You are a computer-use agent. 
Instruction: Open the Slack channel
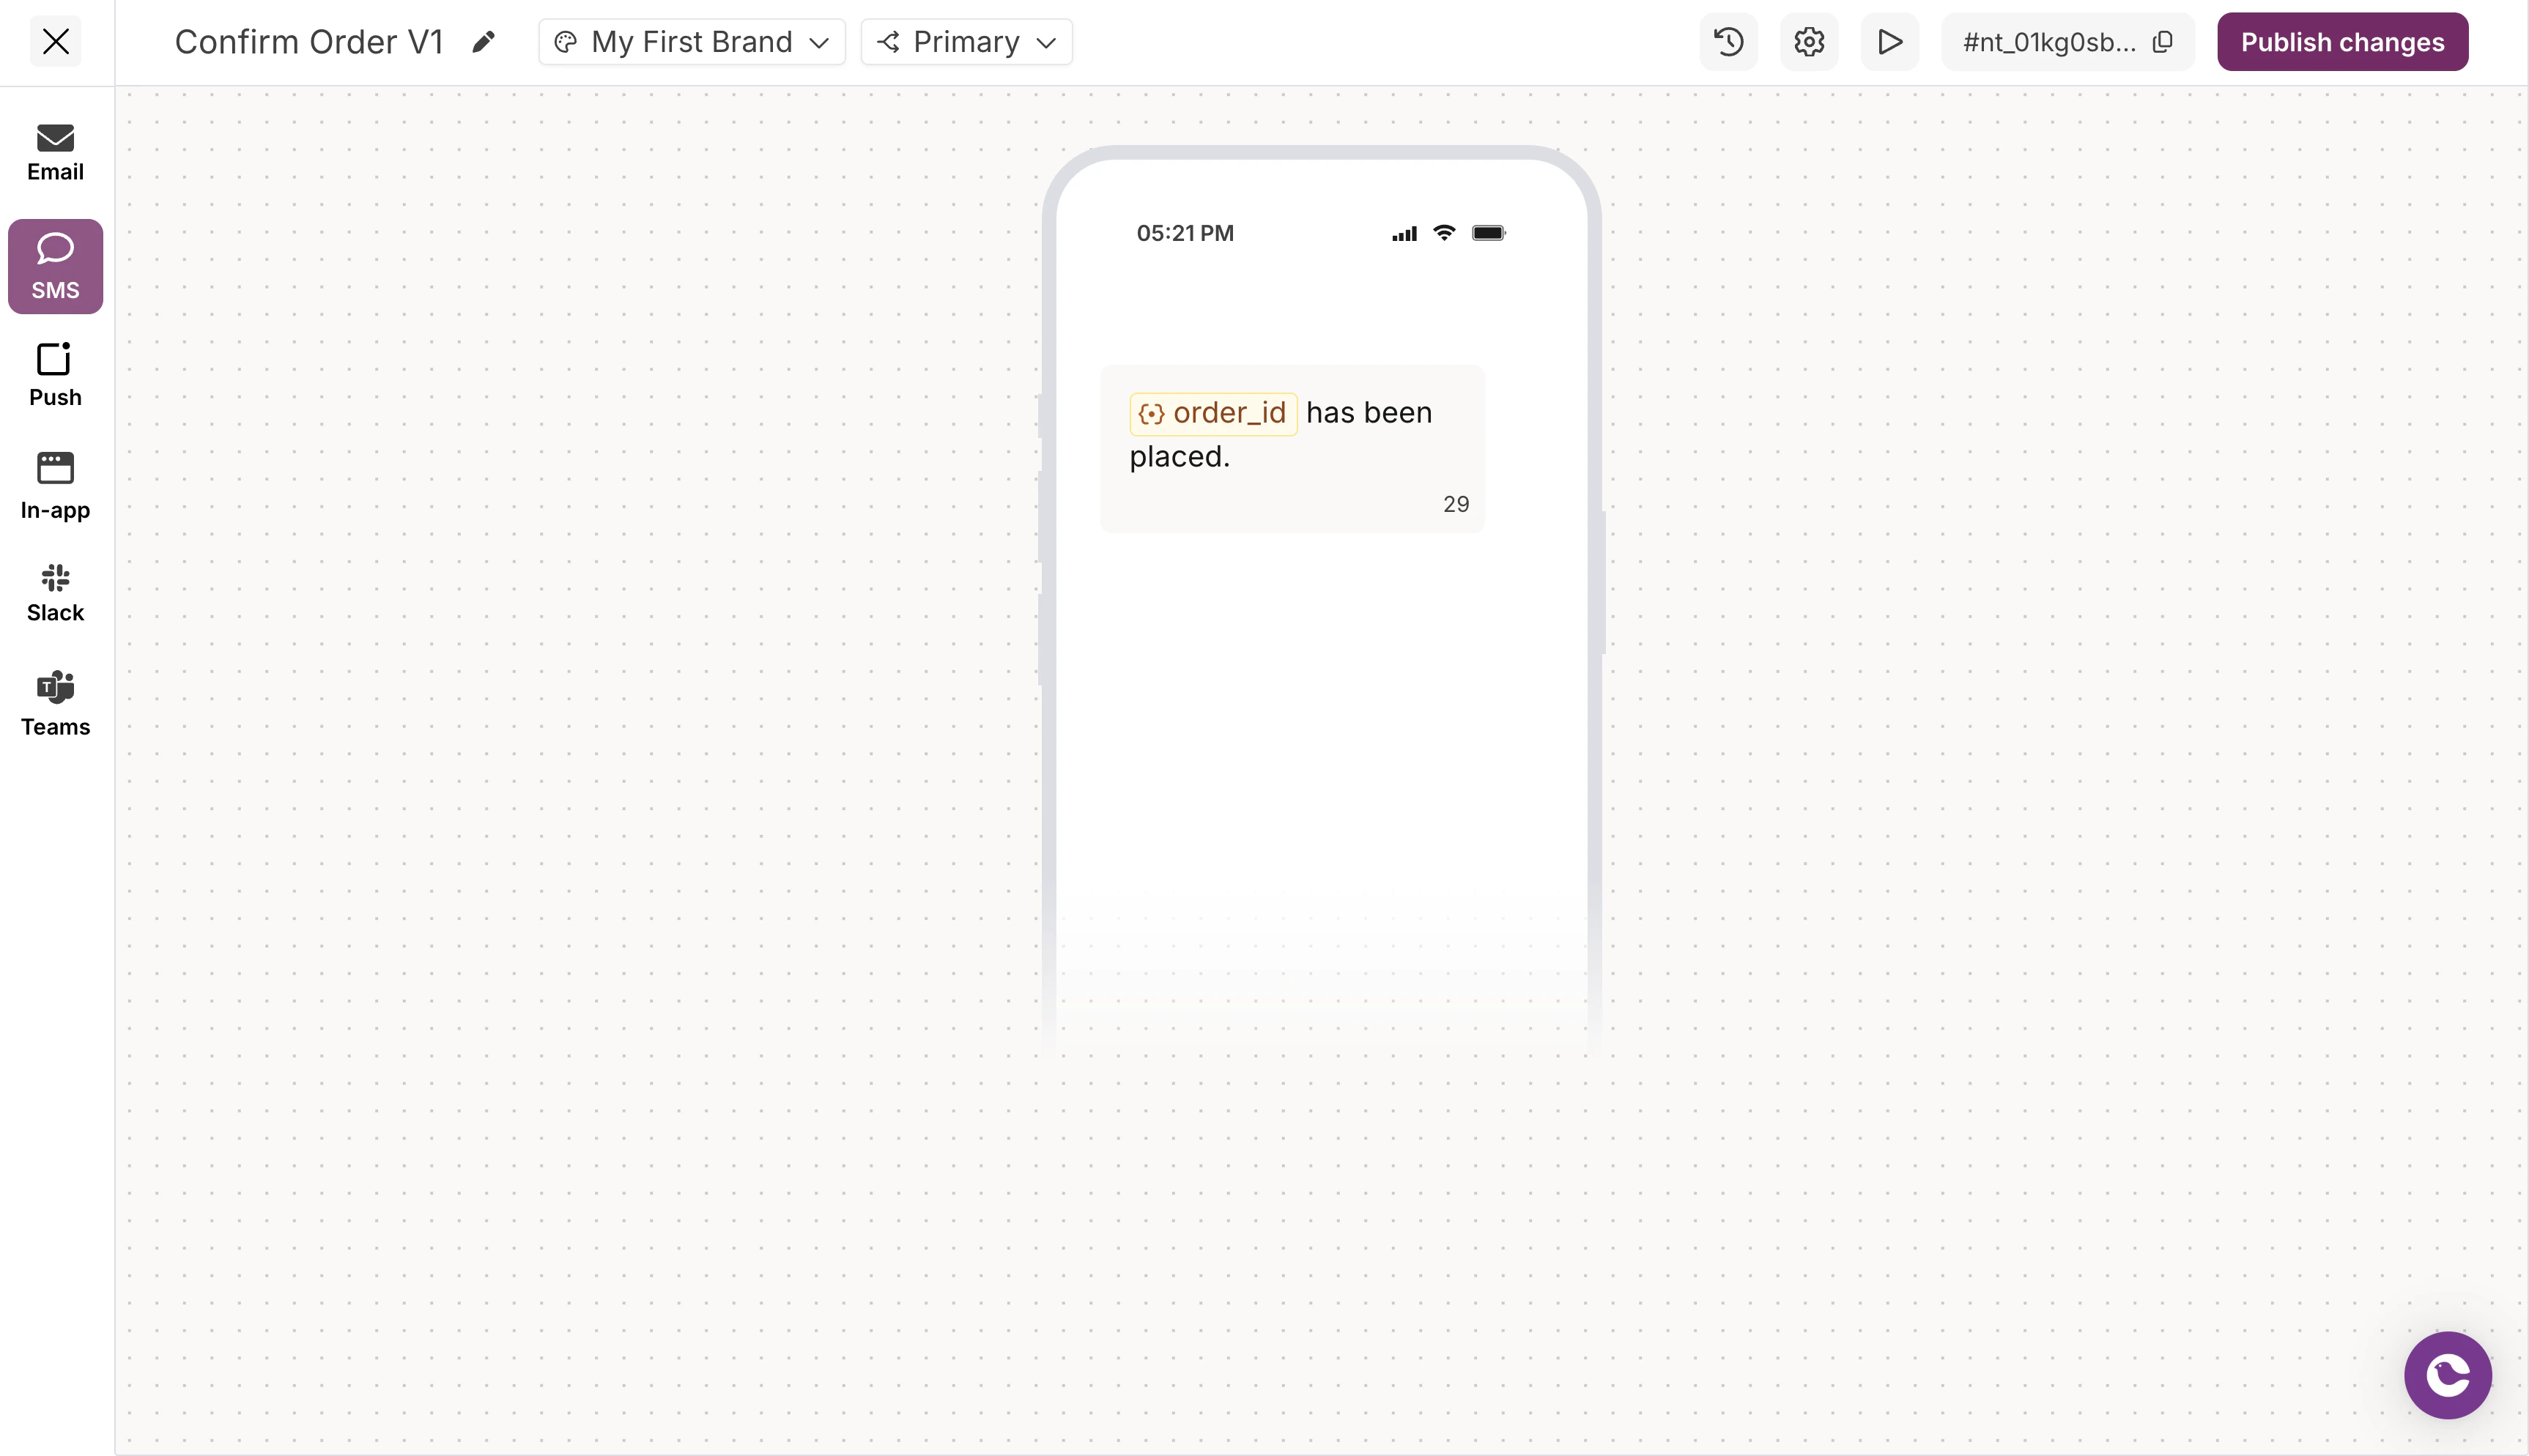point(54,590)
